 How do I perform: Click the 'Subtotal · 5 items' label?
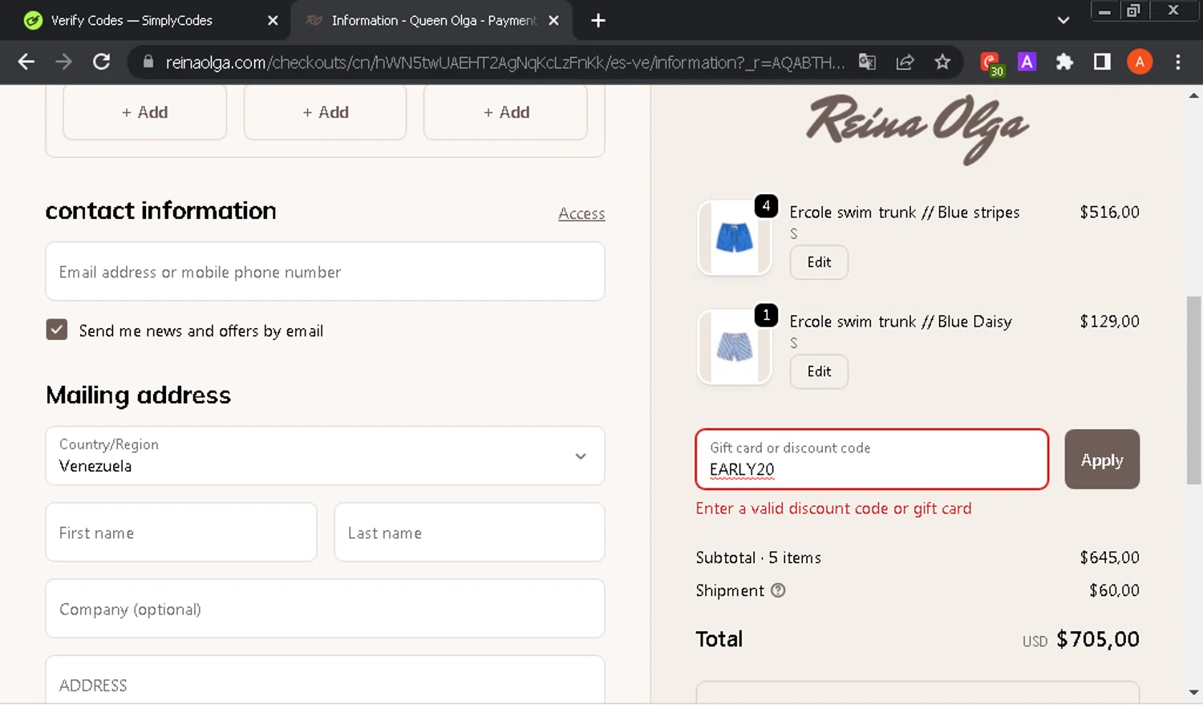pyautogui.click(x=759, y=557)
